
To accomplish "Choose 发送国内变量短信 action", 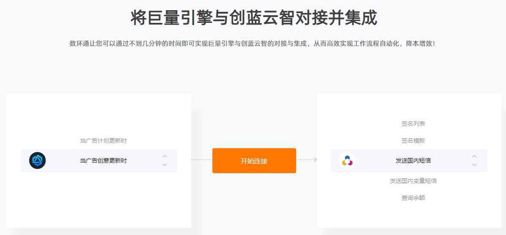I will (413, 181).
